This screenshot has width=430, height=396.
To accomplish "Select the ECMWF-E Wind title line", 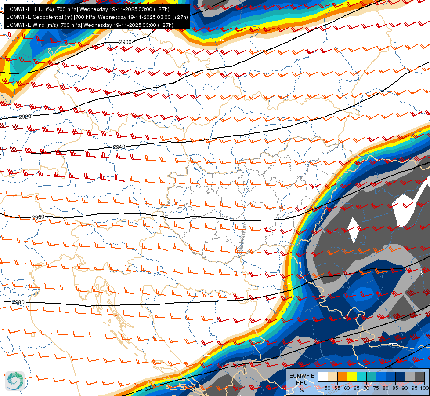I will coord(90,25).
